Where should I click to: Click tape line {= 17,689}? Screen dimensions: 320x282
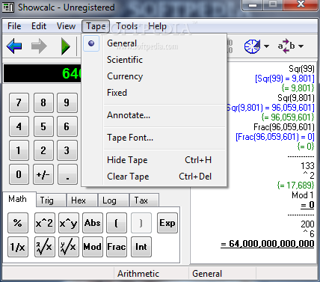(295, 186)
